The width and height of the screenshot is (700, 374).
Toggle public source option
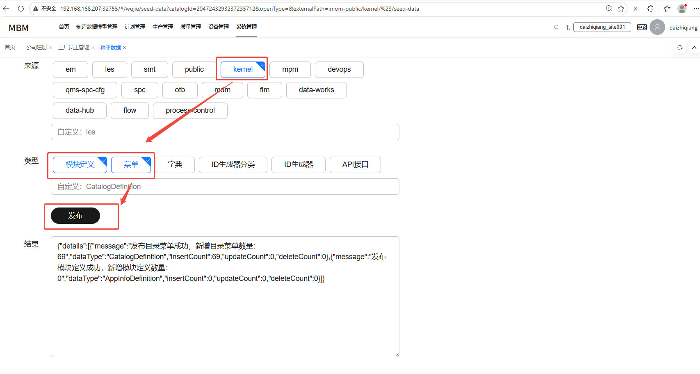point(194,69)
